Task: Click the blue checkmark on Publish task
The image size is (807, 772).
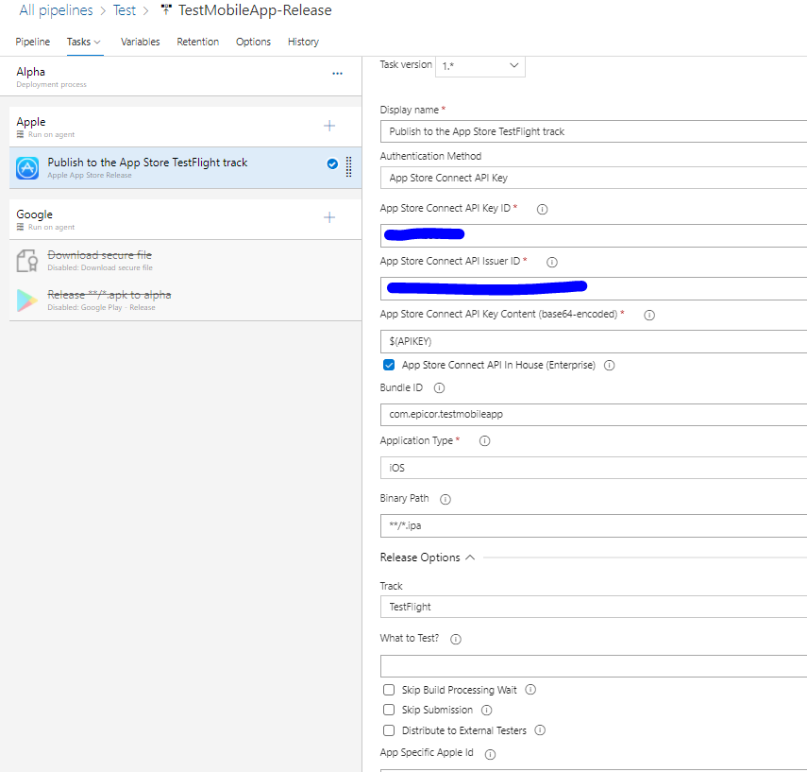Action: pos(332,163)
